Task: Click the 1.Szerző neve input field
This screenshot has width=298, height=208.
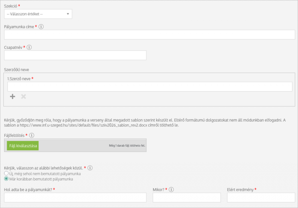Action: click(x=150, y=87)
